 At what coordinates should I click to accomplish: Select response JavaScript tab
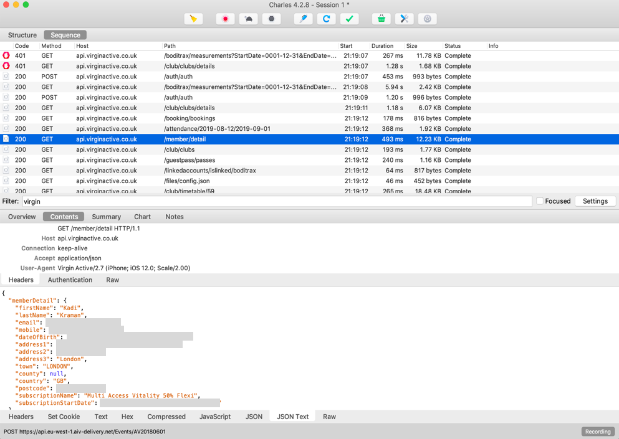215,417
